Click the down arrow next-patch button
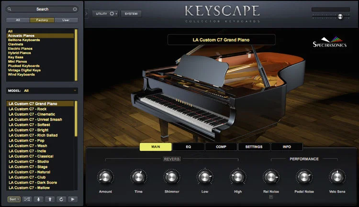Viewport: 359px width, 207px height. 39,199
